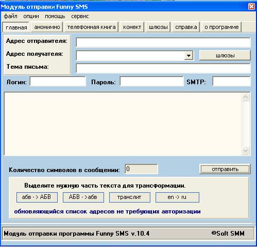The height and width of the screenshot is (247, 257).
Task: Open the файл menu
Action: click(10, 16)
